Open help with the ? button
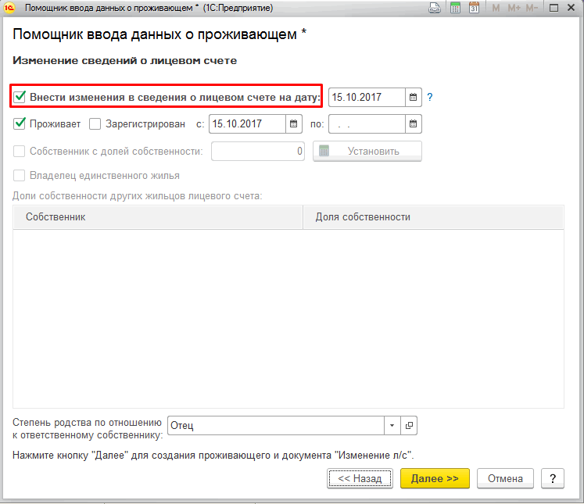This screenshot has height=504, width=584. click(x=553, y=478)
